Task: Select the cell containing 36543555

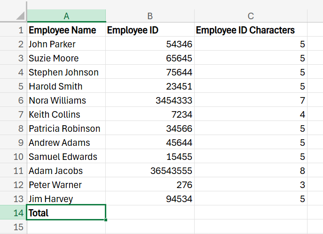Action: (150, 171)
